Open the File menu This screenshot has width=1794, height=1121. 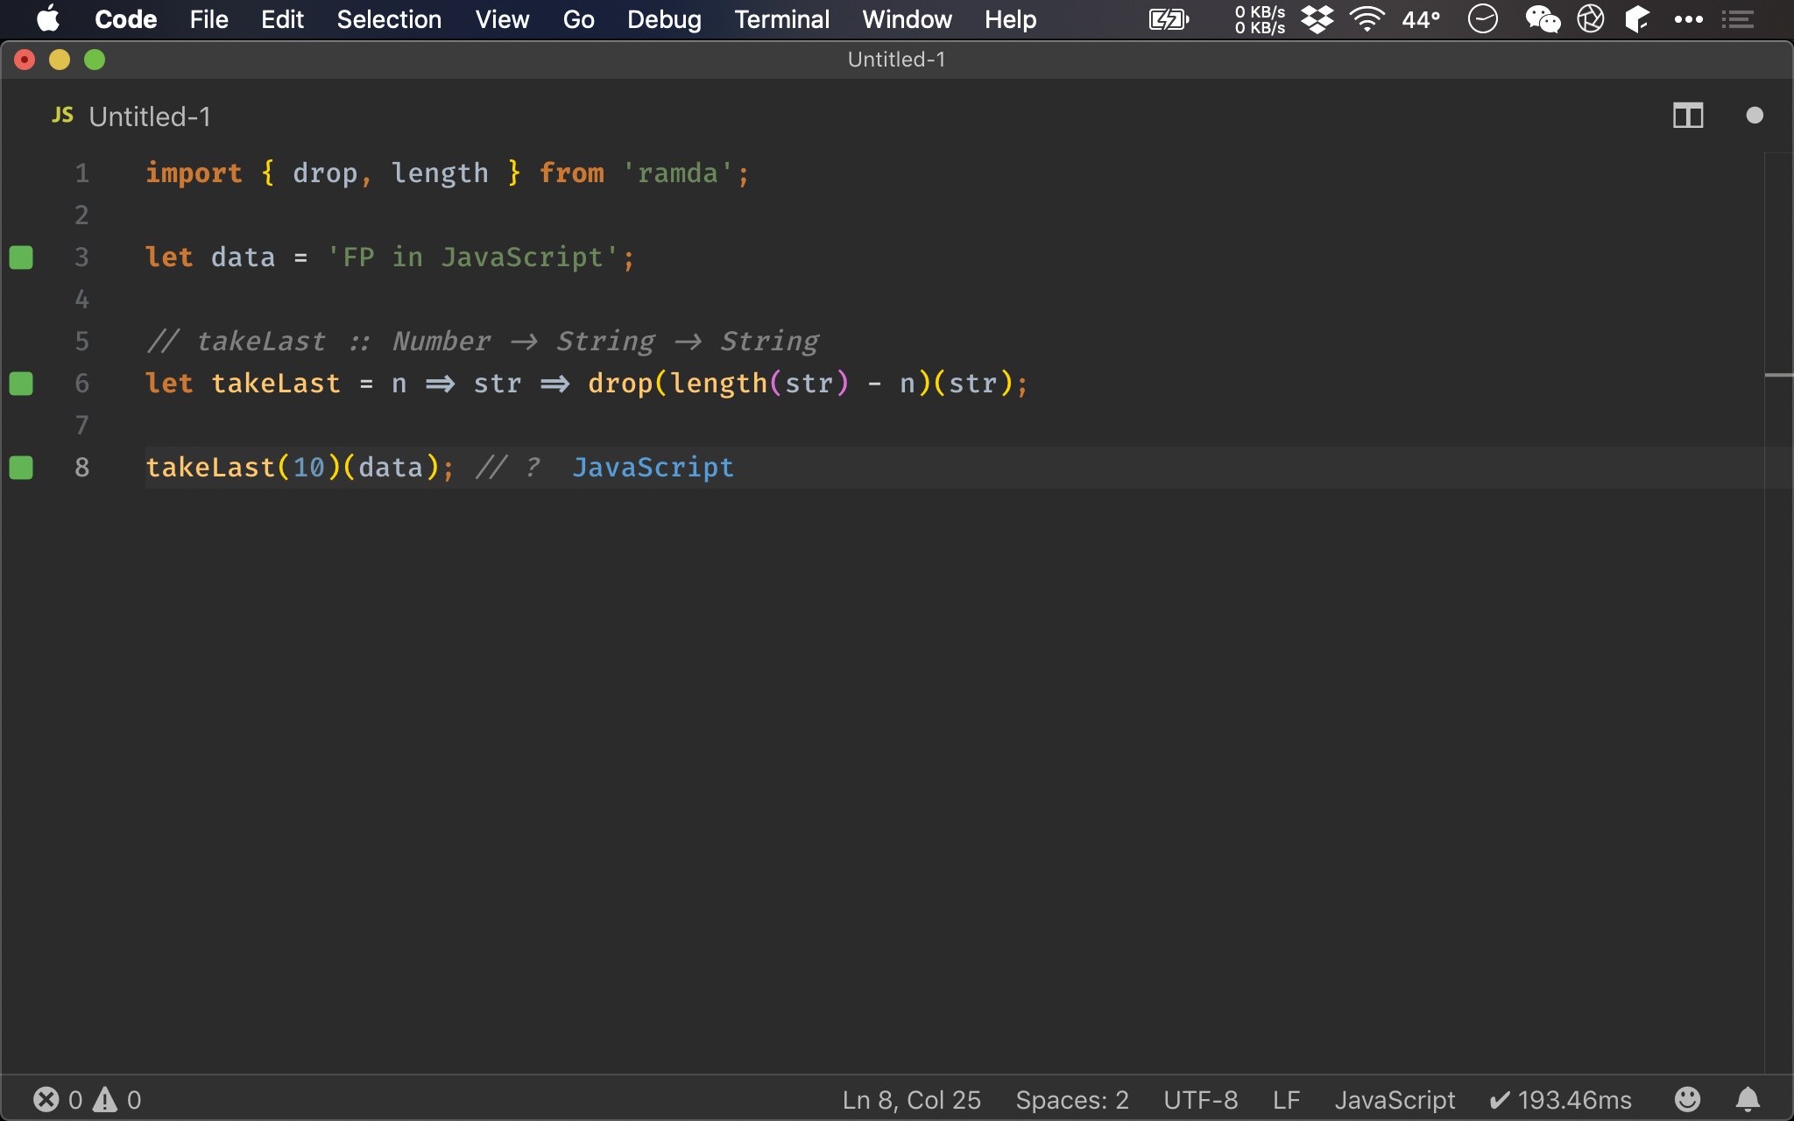(x=208, y=19)
